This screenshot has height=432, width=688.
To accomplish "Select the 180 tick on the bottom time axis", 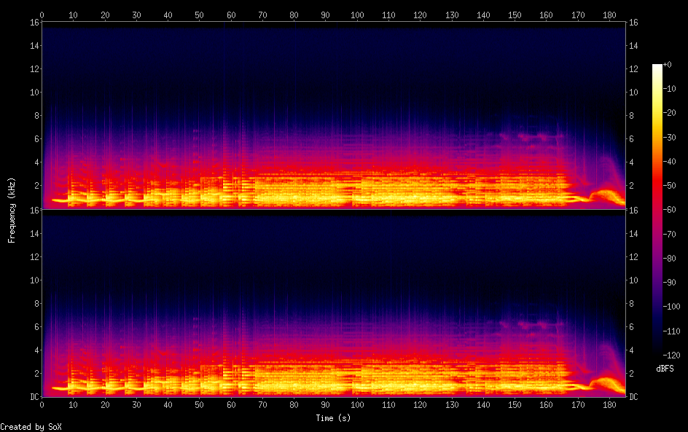I will [x=609, y=404].
